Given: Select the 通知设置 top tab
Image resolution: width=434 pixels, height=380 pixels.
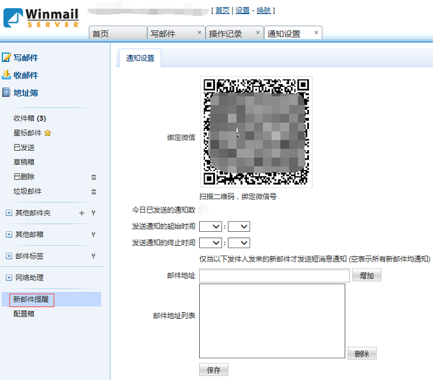Looking at the screenshot, I should 293,33.
